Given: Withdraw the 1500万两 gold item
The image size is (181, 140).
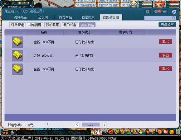Looking at the screenshot, I should tap(165, 55).
